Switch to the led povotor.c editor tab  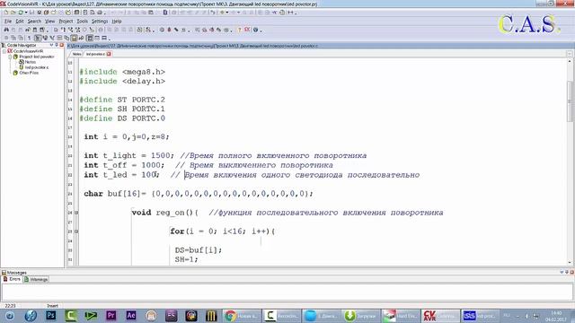pyautogui.click(x=95, y=54)
